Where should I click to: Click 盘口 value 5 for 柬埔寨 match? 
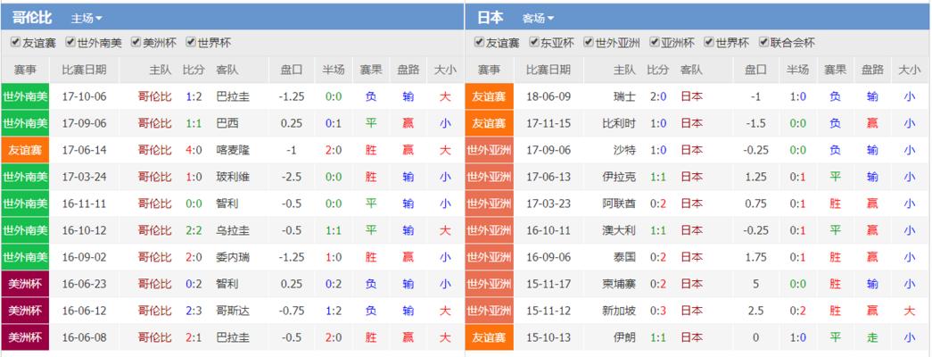755,284
